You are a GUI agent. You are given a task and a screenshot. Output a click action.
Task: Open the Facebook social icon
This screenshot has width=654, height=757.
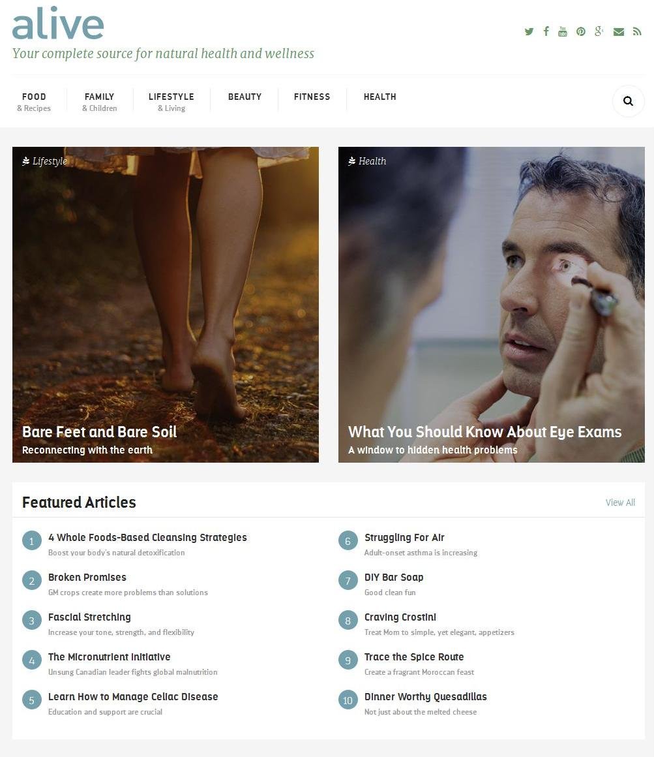point(546,31)
